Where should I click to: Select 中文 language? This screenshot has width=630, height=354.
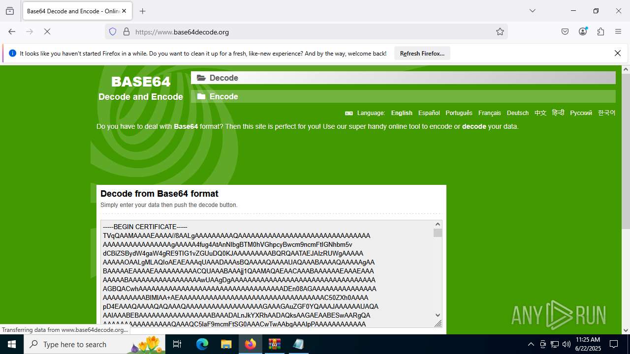pos(540,113)
